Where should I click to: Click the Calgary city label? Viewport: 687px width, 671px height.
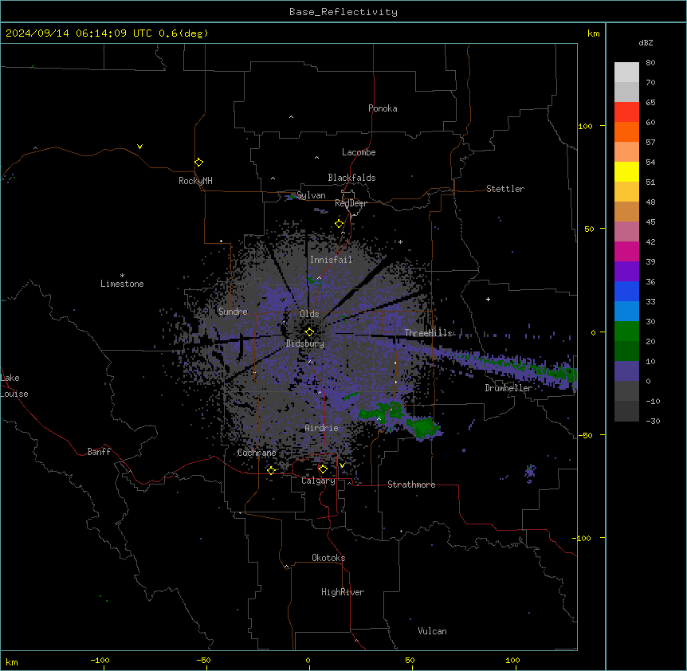[318, 481]
